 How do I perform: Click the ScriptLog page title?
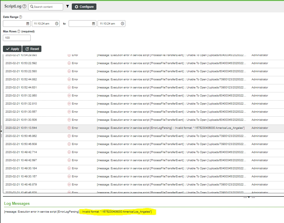click(13, 6)
